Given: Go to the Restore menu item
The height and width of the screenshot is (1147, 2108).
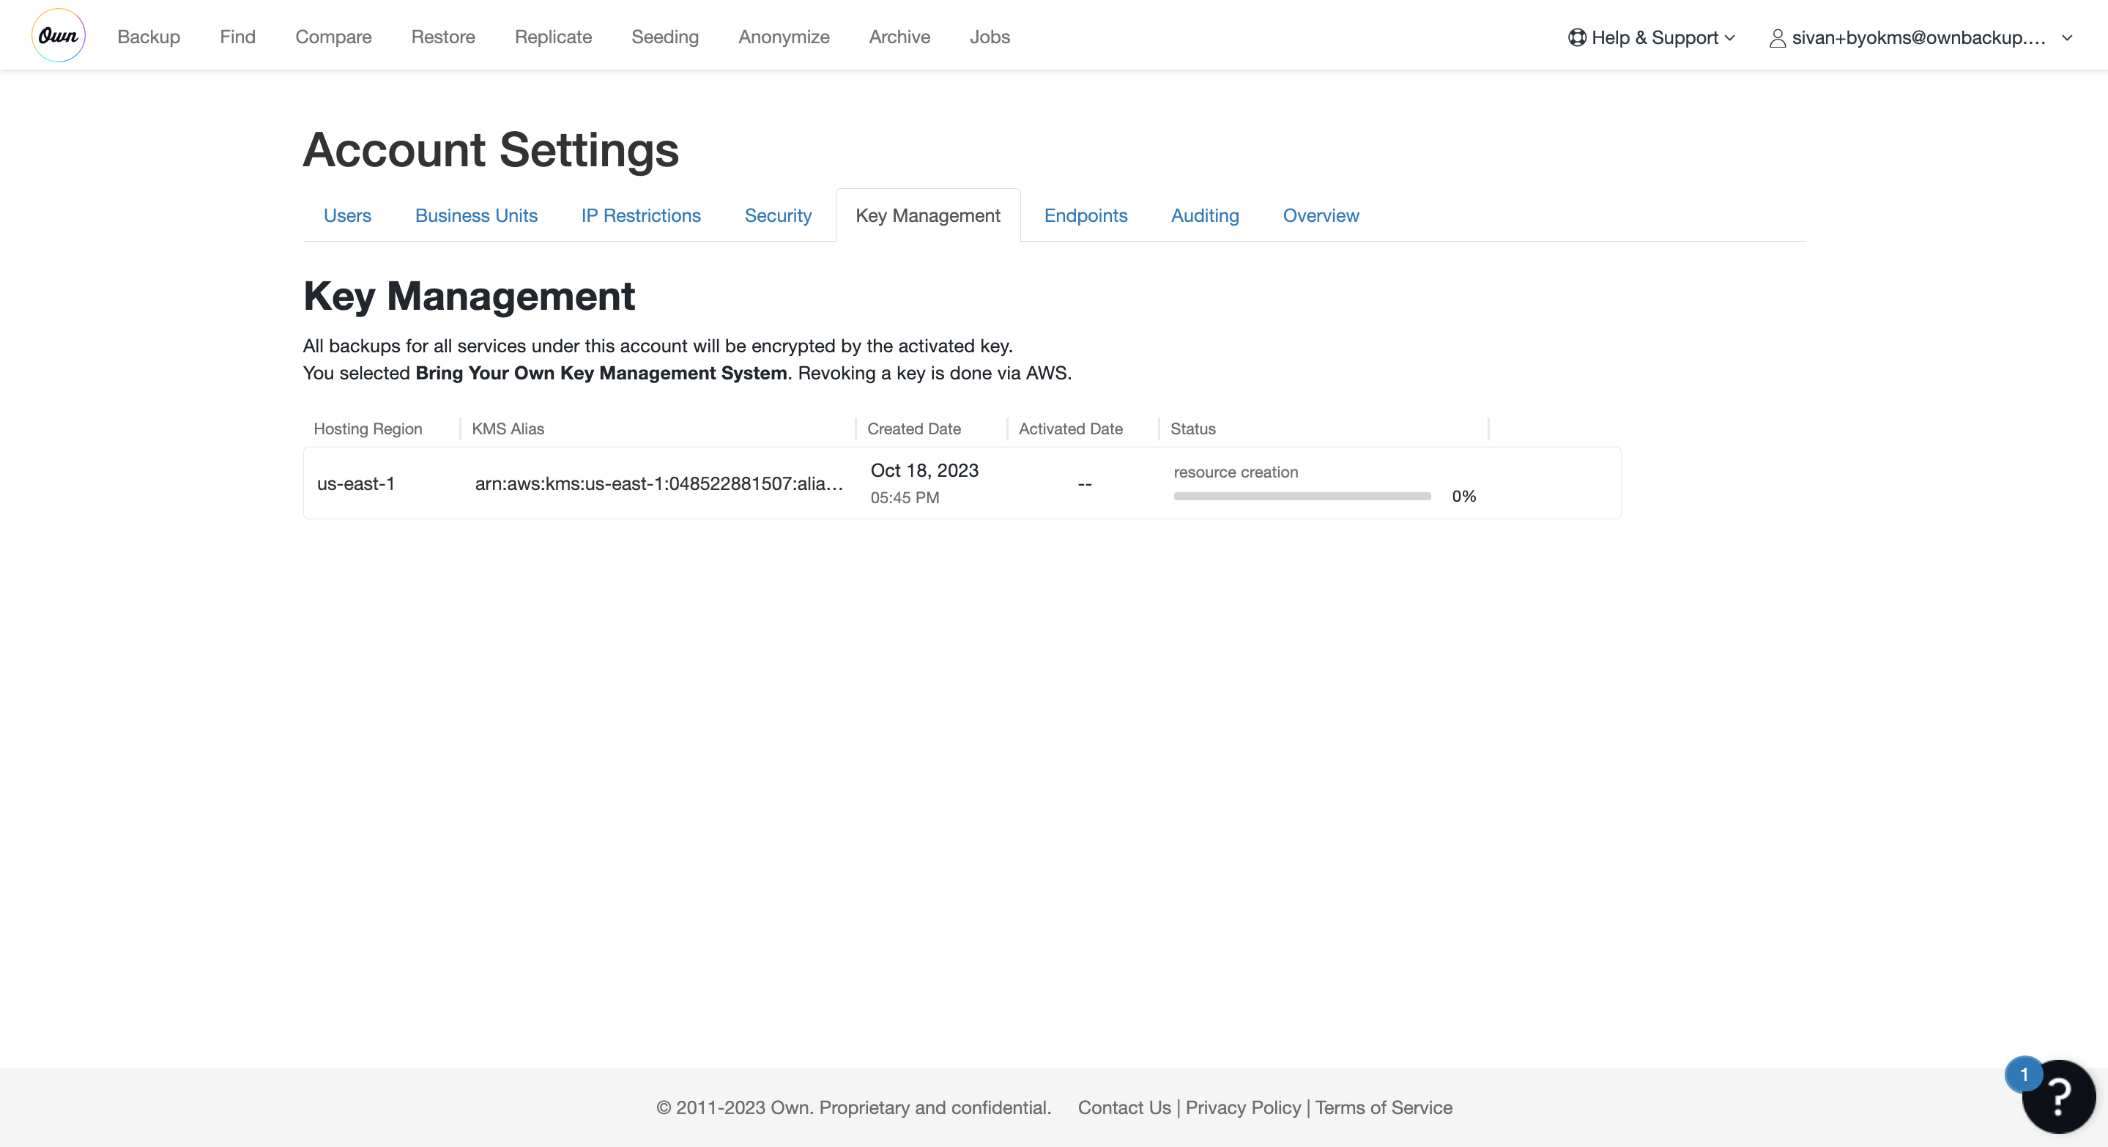Looking at the screenshot, I should 442,37.
